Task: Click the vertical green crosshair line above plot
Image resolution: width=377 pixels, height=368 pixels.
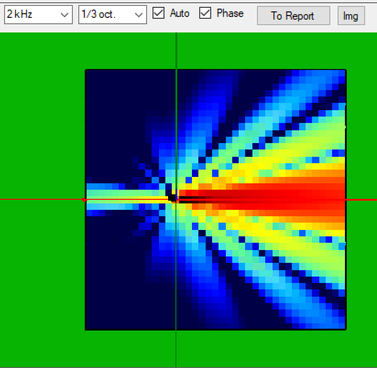Action: point(176,50)
